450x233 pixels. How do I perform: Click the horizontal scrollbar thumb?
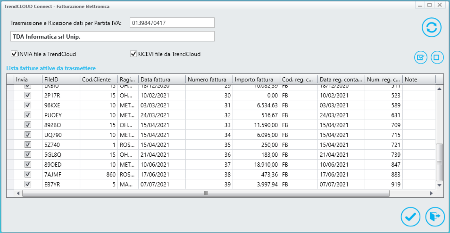(206, 193)
